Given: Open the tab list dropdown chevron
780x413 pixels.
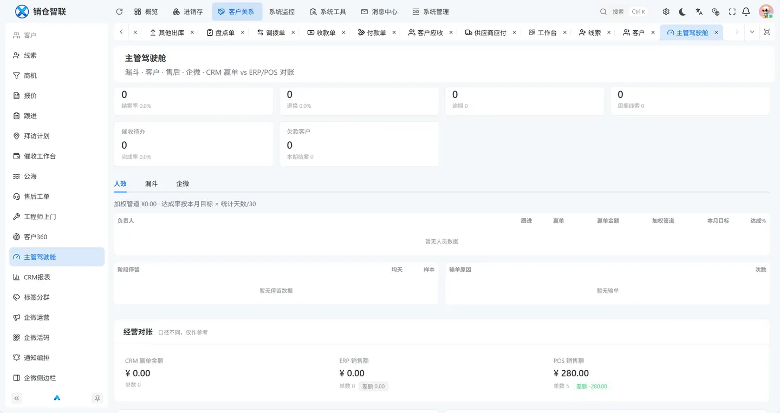Looking at the screenshot, I should [752, 32].
